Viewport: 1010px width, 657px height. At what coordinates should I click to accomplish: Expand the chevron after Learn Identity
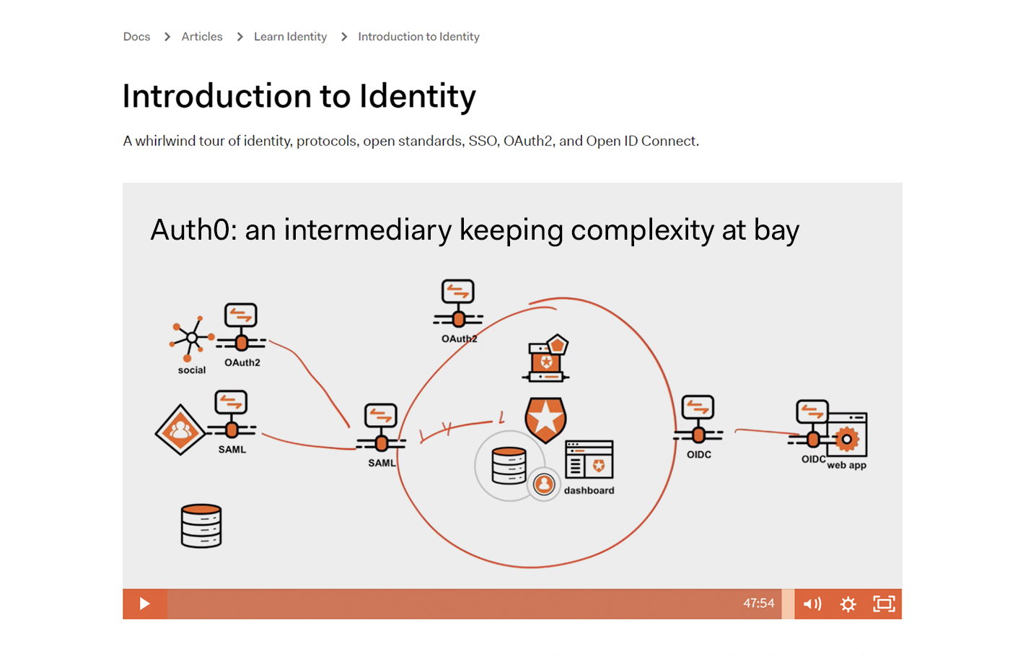coord(343,36)
